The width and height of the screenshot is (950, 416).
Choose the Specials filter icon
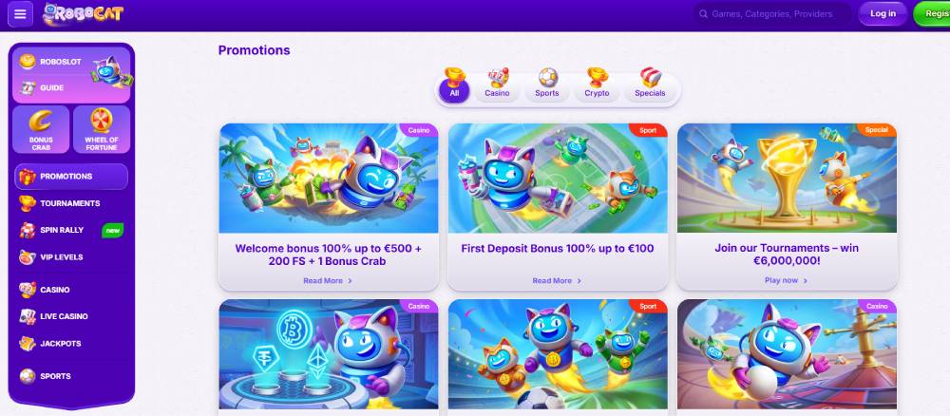coord(650,85)
